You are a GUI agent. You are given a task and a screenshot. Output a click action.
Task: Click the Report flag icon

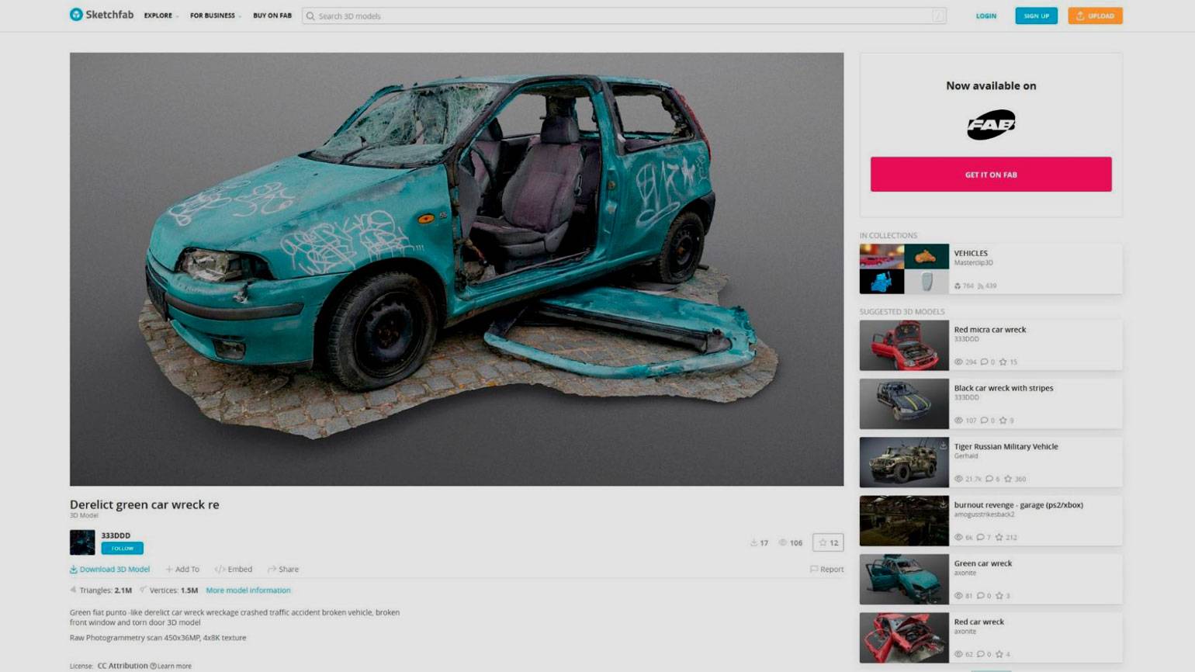[814, 570]
